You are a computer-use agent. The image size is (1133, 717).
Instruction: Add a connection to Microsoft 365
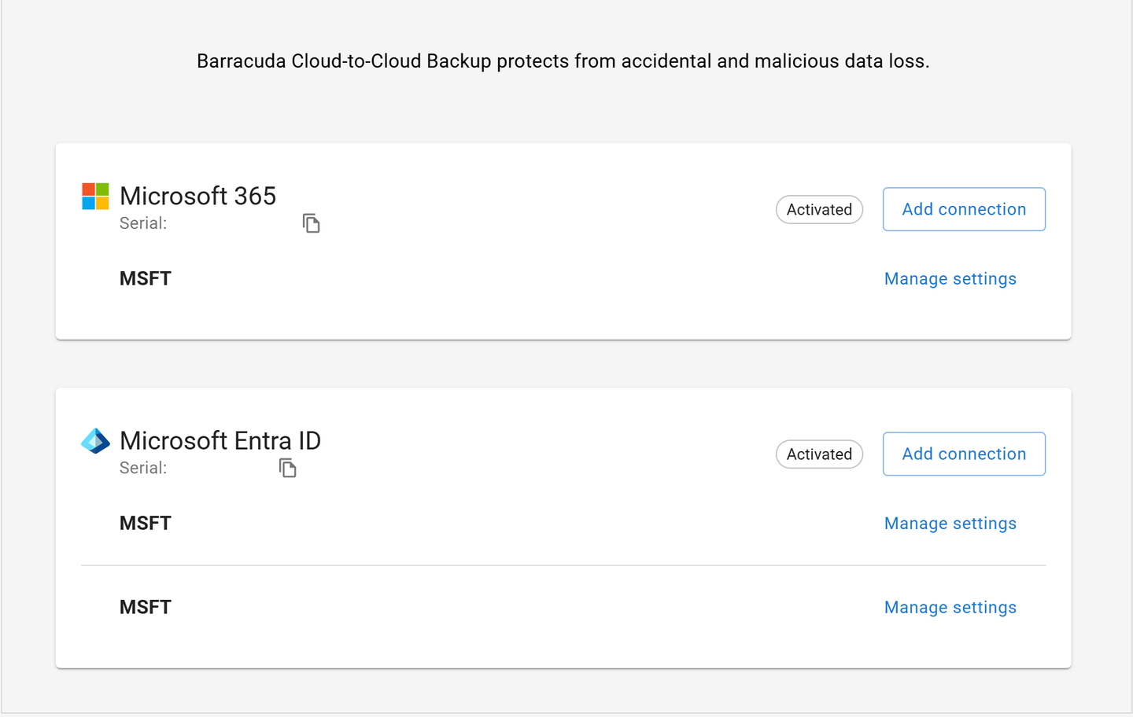tap(963, 210)
